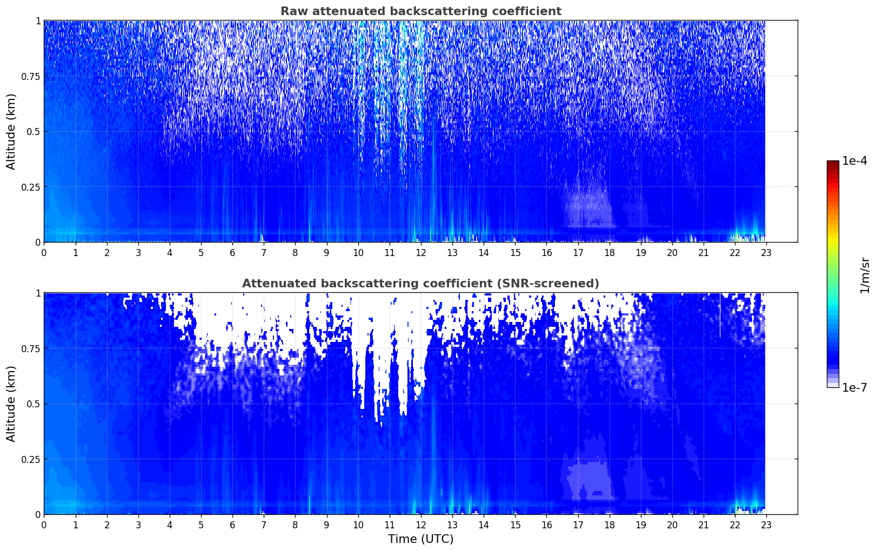Click the 'Raw attenuated backscattering coefficient' title
This screenshot has height=551, width=876.
(420, 11)
